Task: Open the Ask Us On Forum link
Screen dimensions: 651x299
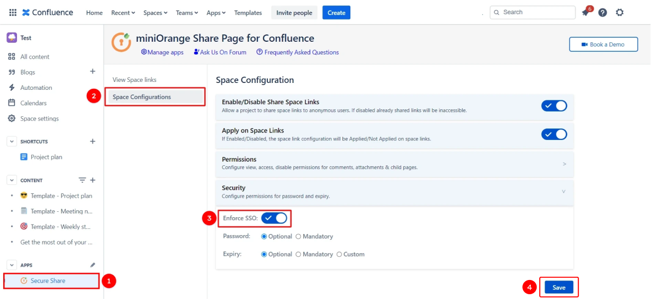Action: point(220,52)
